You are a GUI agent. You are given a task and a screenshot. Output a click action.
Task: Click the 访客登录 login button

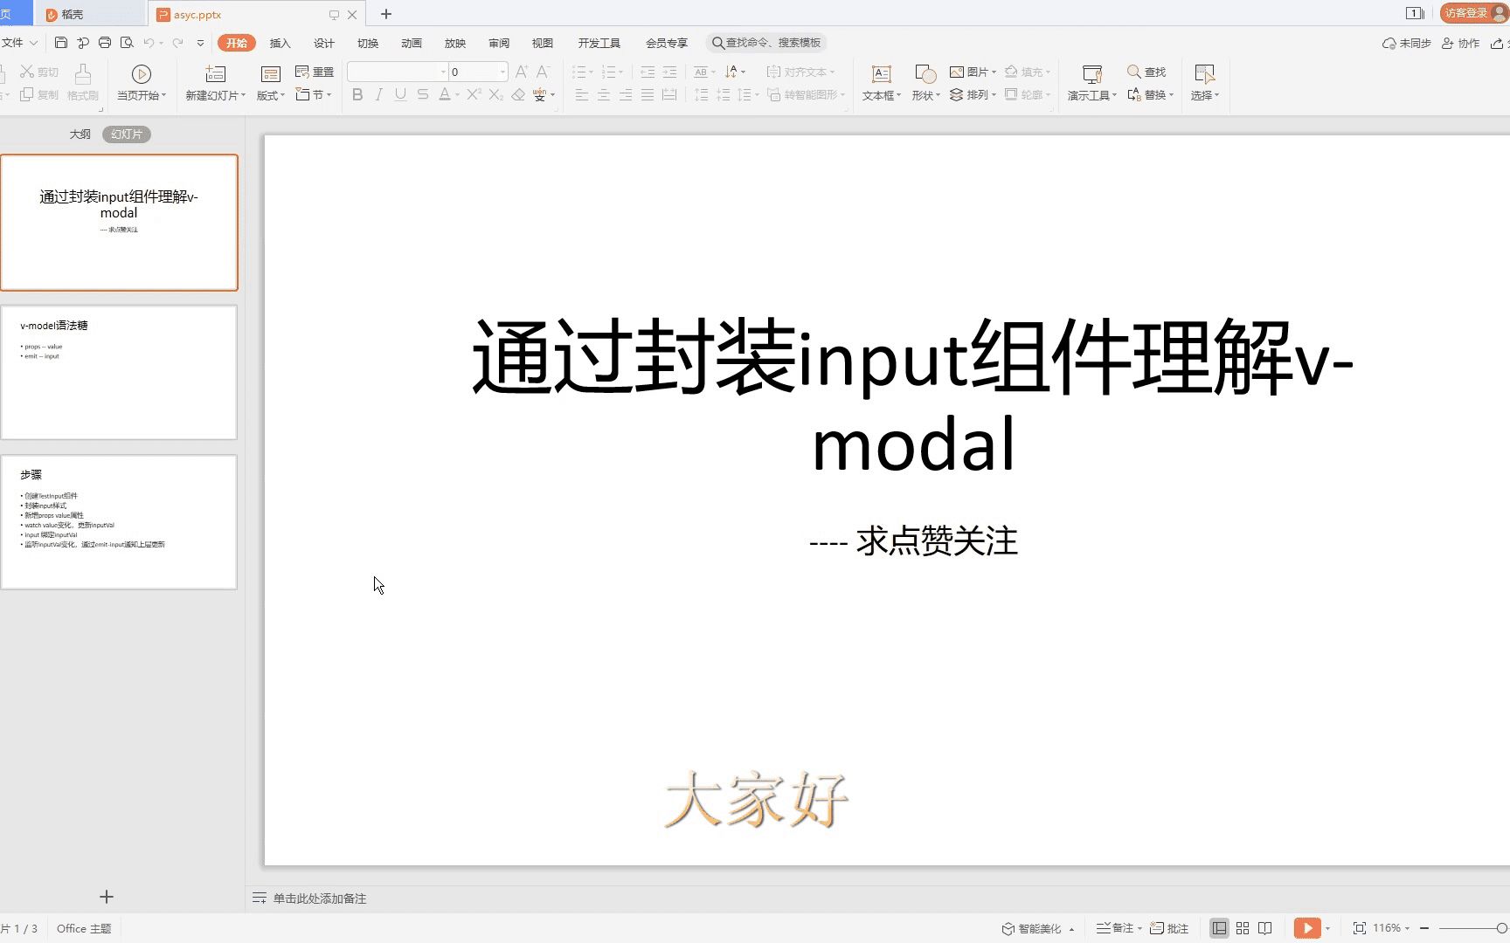[x=1470, y=13]
